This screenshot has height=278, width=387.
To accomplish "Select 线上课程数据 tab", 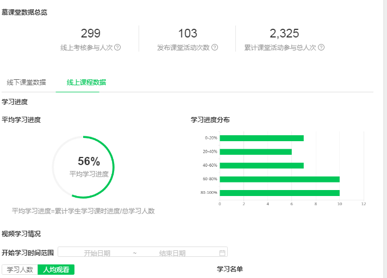I will [x=86, y=83].
